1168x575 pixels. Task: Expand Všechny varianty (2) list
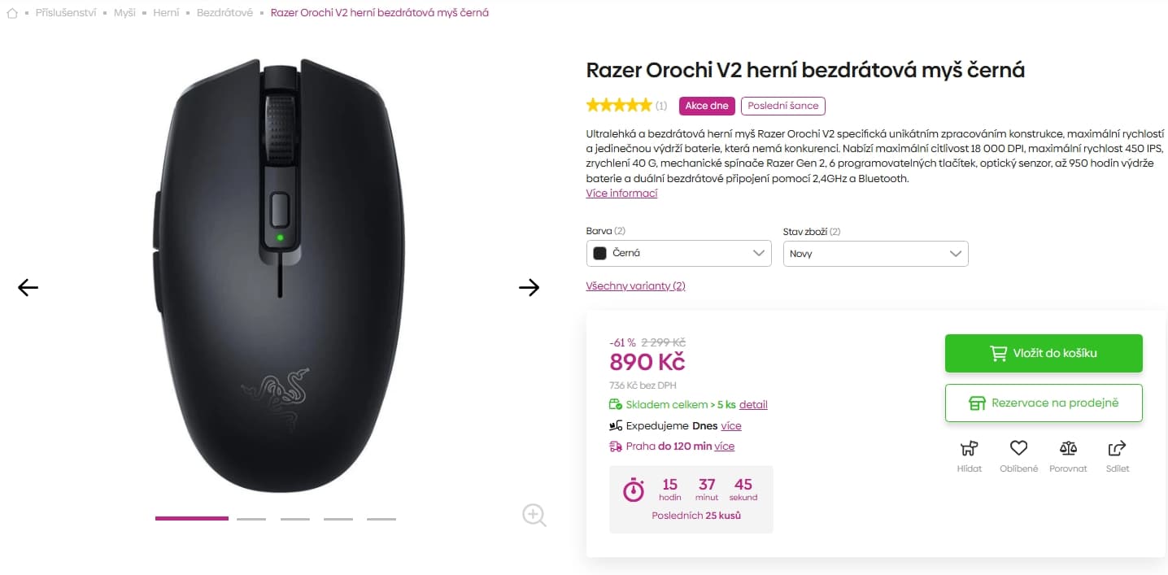635,285
